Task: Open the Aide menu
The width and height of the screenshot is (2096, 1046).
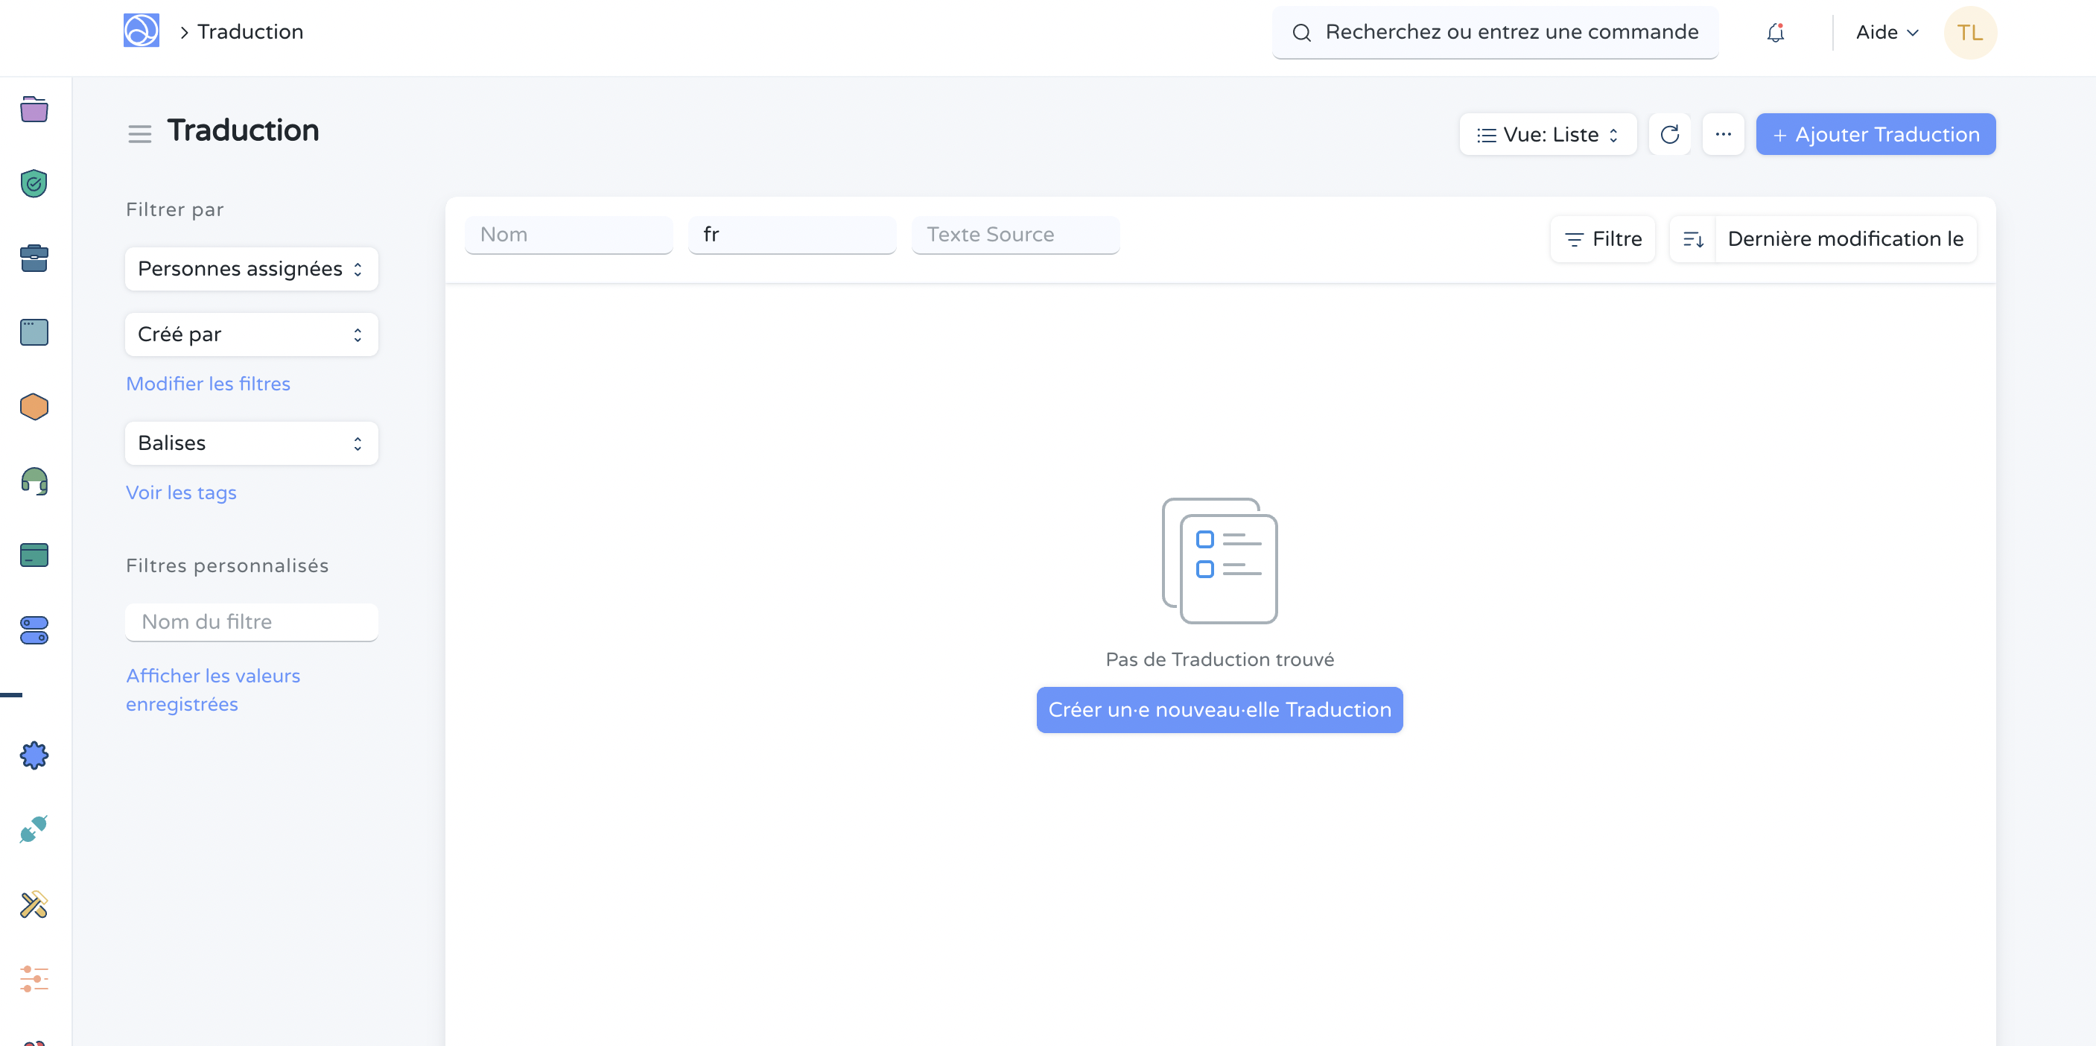Action: tap(1886, 33)
